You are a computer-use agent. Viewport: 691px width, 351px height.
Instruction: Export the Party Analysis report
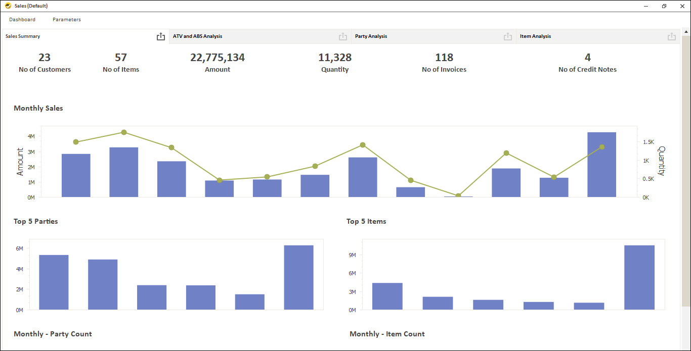coord(507,36)
